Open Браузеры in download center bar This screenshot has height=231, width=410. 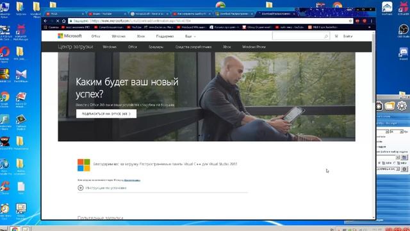(x=156, y=47)
